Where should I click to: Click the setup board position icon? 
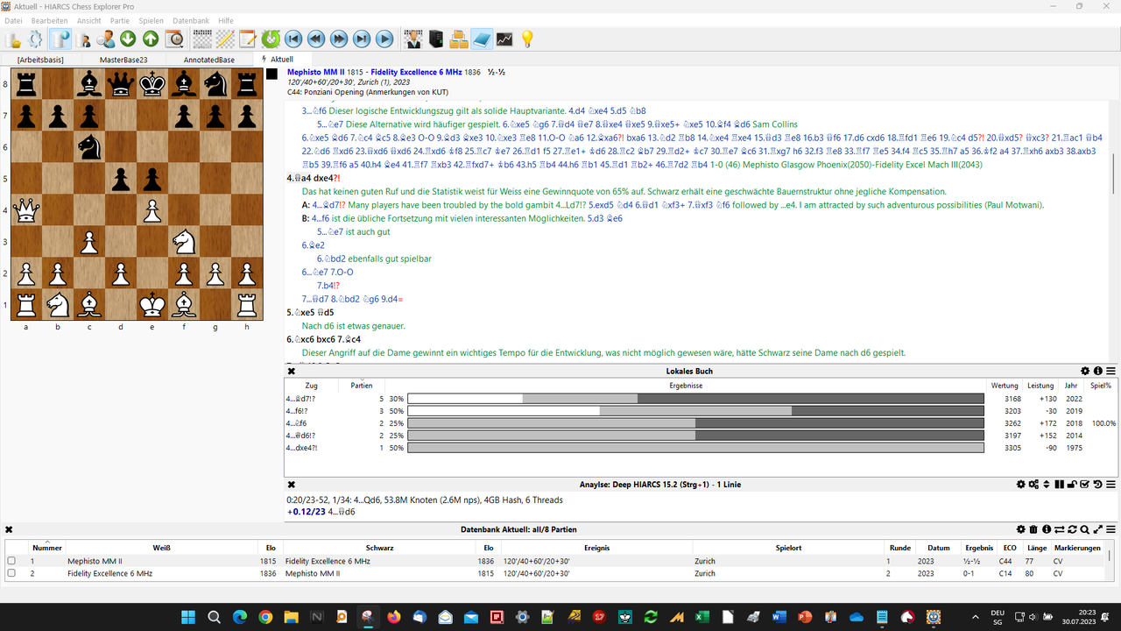[202, 39]
